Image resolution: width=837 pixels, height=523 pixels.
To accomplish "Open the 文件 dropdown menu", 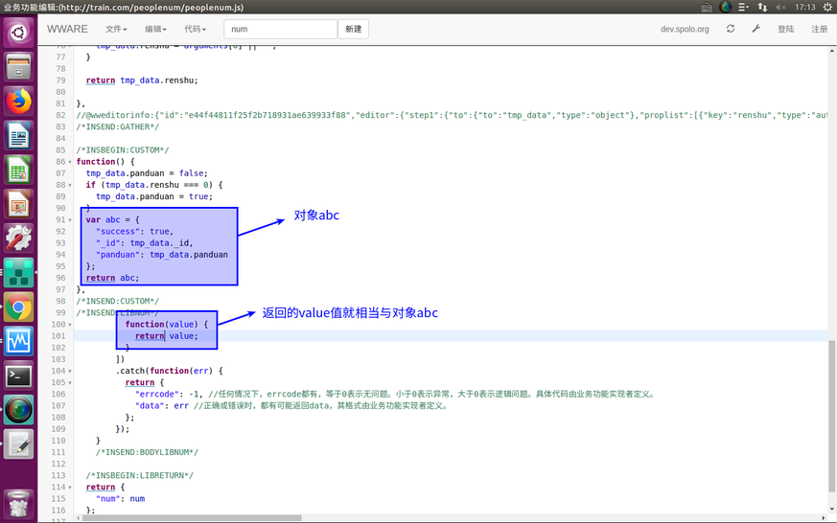I will click(116, 29).
